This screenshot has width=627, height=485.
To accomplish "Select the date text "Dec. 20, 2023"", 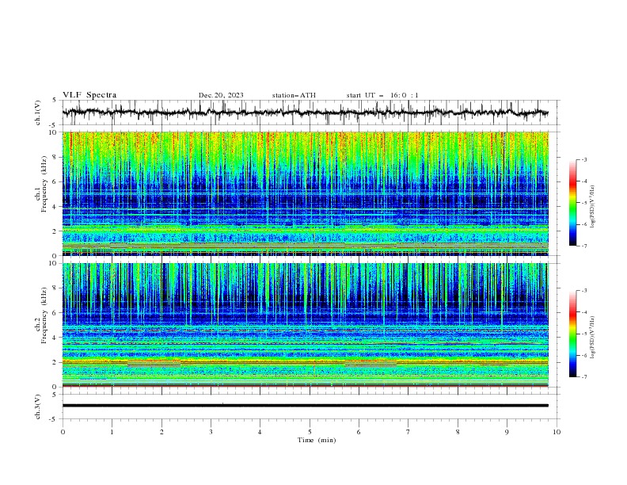I will (221, 95).
